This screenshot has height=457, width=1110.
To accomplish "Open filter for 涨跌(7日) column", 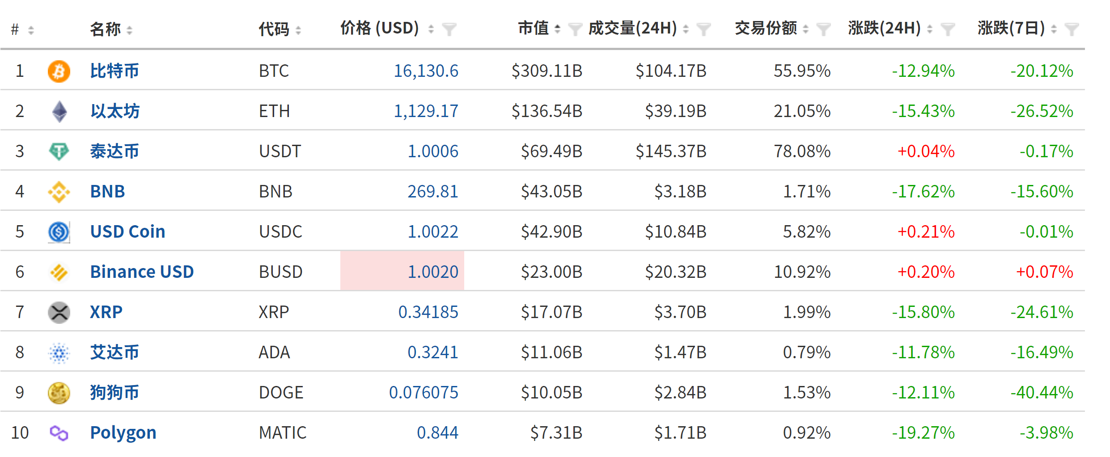I will click(1072, 29).
